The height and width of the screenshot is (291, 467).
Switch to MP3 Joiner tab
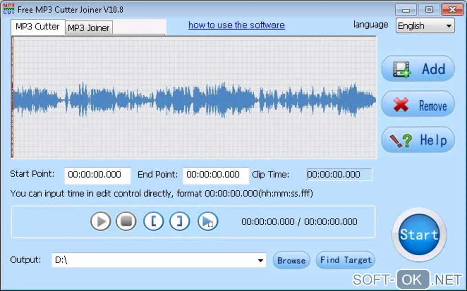88,28
